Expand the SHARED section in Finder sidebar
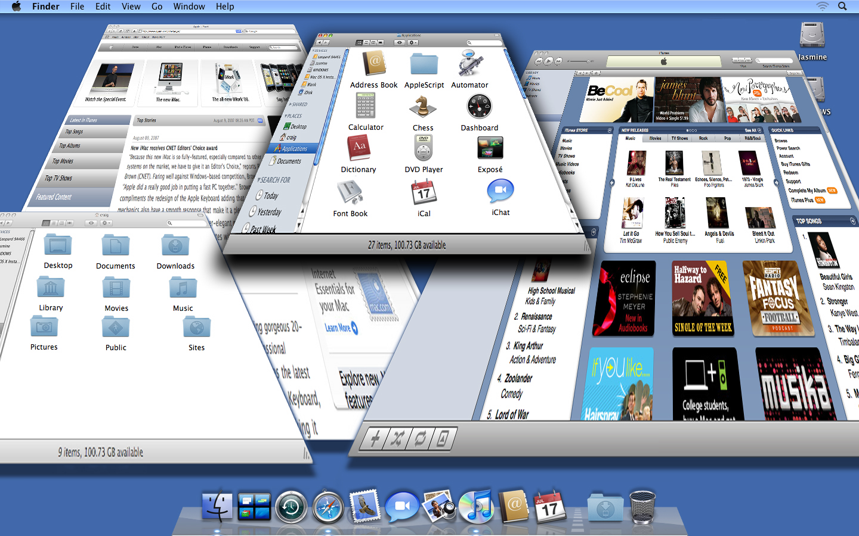The image size is (859, 536). pyautogui.click(x=291, y=104)
